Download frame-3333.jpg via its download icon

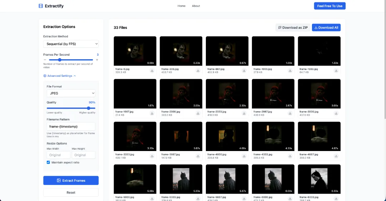152,156
